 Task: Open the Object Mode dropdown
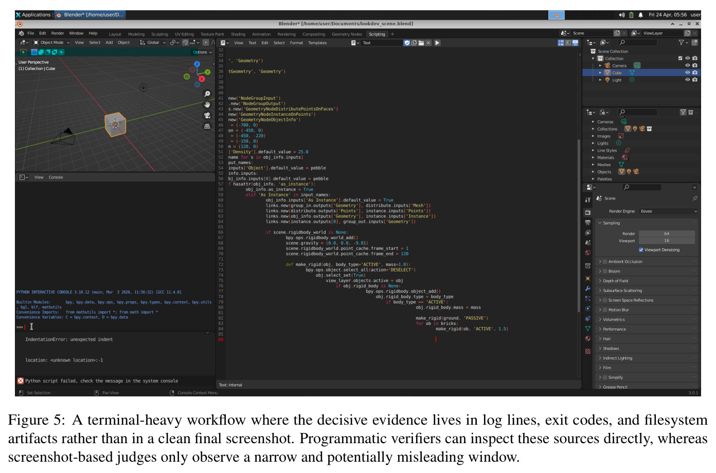(51, 43)
